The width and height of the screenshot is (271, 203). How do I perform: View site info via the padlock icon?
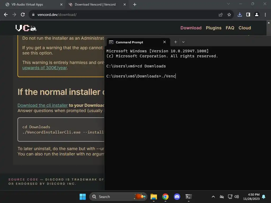[x=33, y=15]
